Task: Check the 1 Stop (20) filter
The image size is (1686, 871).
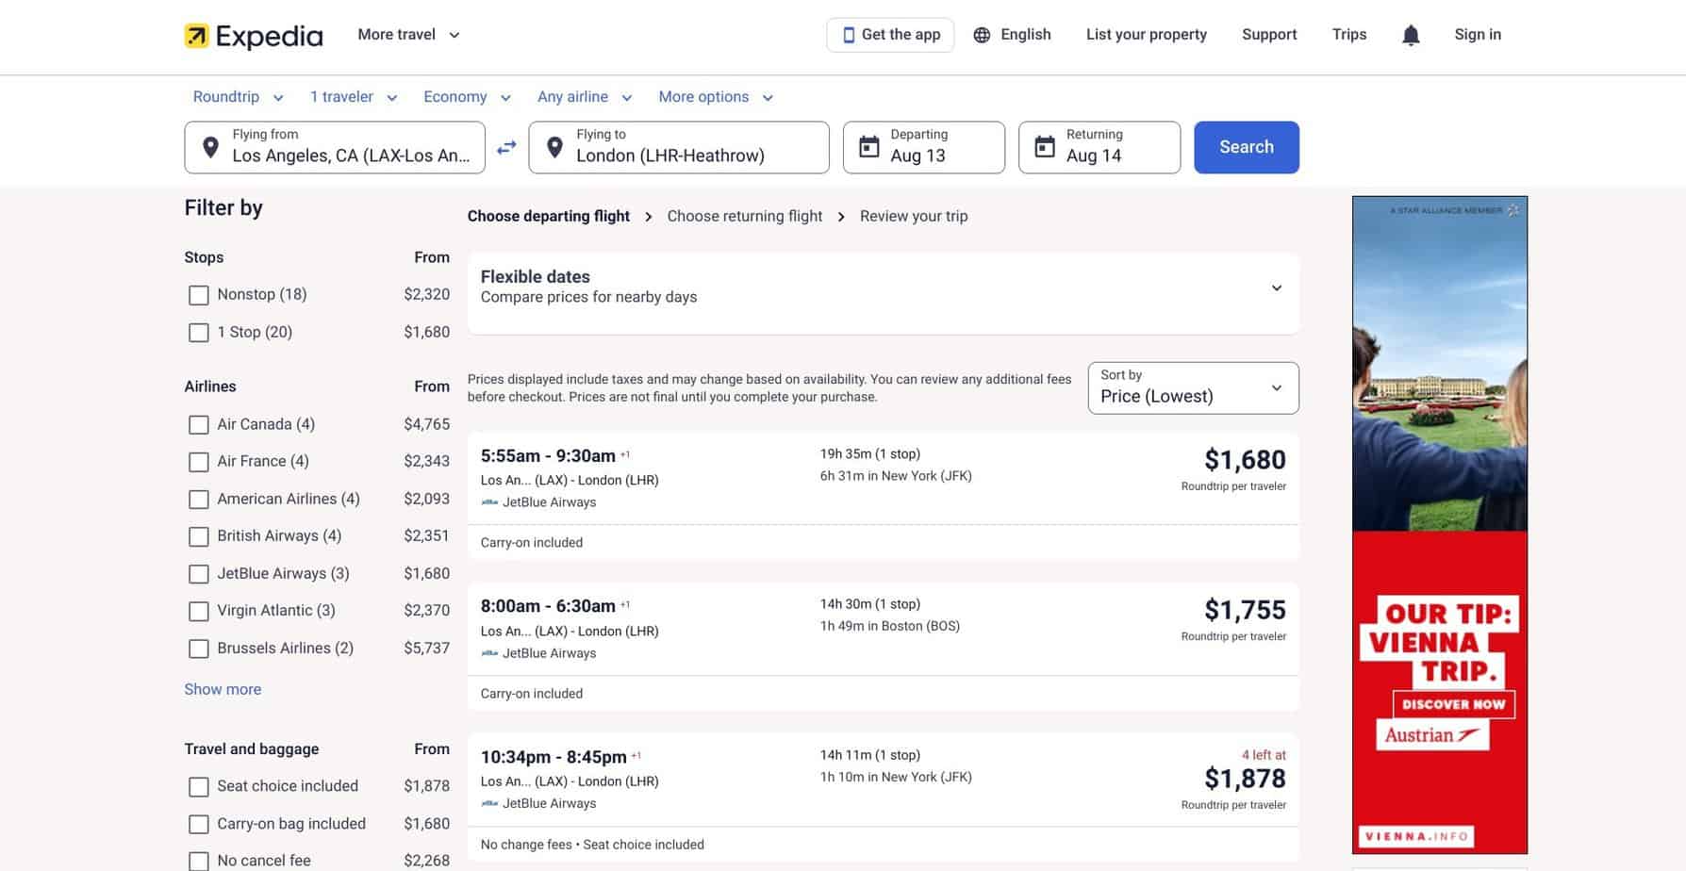Action: (198, 333)
